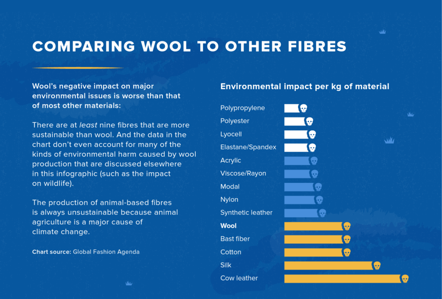Click the yellow underline below the heading
This screenshot has height=299, width=442.
(78, 68)
